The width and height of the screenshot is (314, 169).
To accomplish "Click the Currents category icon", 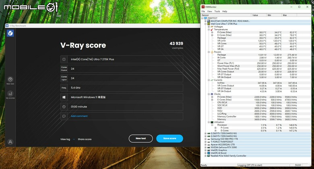I will (212, 80).
